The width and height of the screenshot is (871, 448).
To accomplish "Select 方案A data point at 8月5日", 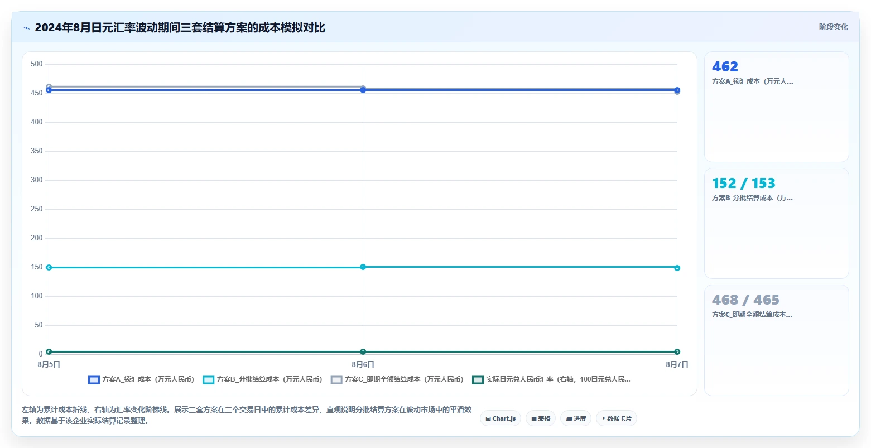I will pyautogui.click(x=49, y=90).
